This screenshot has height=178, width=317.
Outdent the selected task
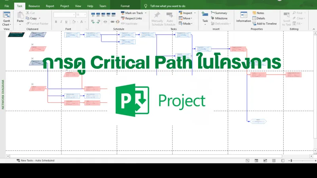[93, 22]
